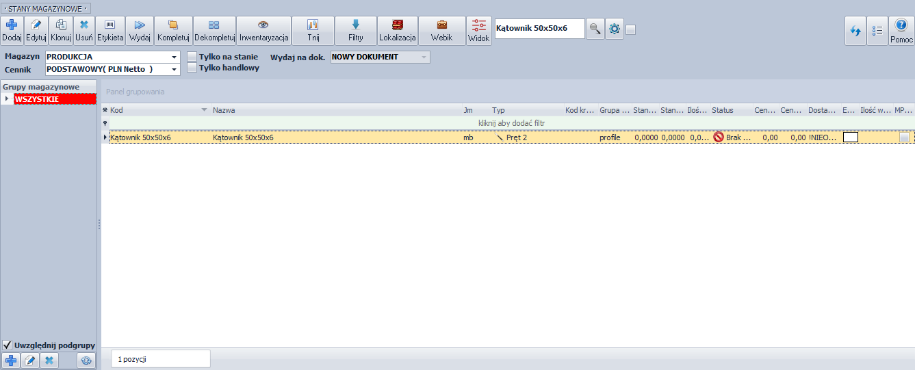Screen dimensions: 915x370
Task: Click the magnifier search icon
Action: 595,29
